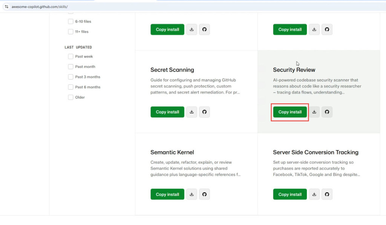Focus the address bar URL awesome-copilot.github.com/skills/
Viewport: 386px width, 225px height.
coord(40,7)
